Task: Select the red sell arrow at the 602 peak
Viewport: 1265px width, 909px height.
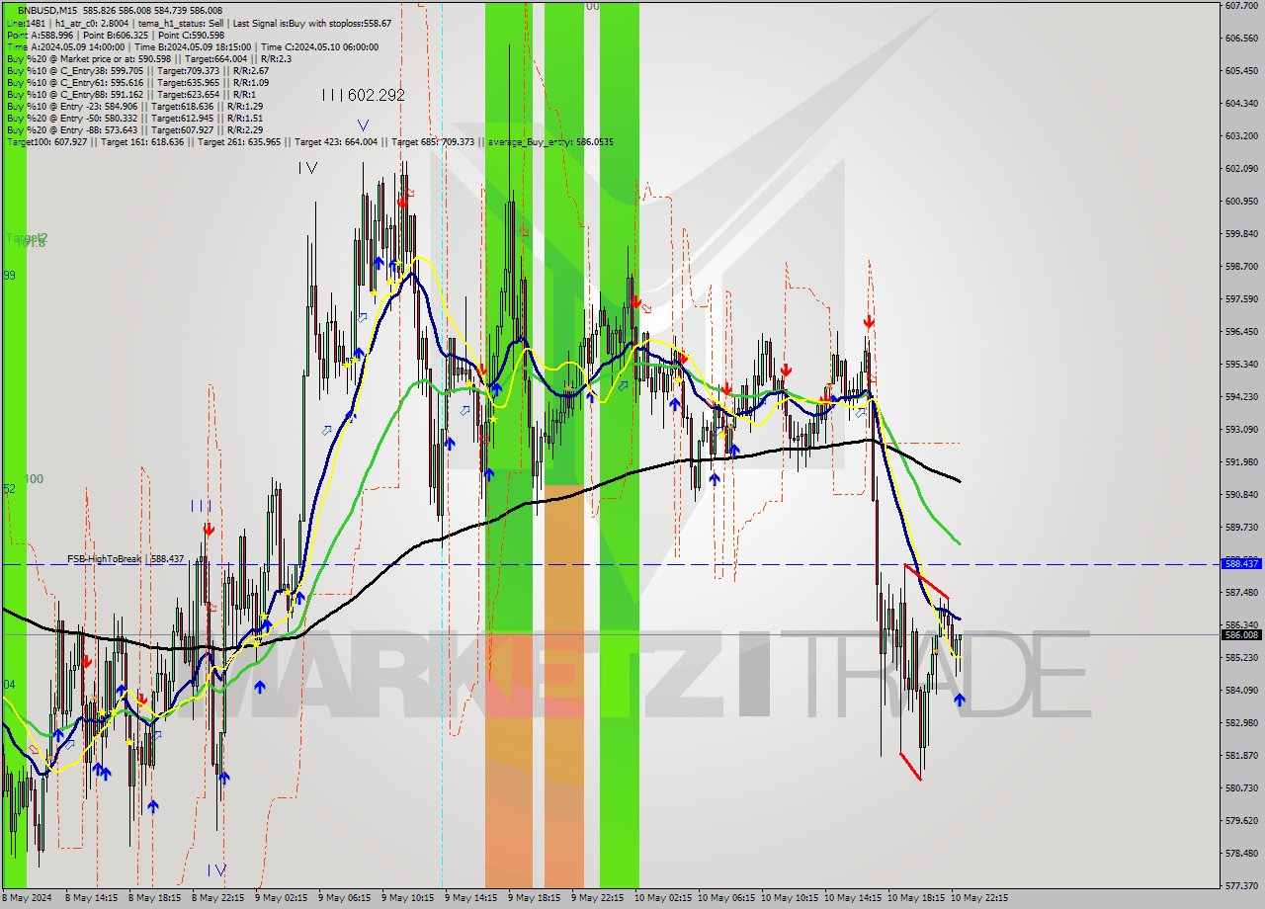Action: pyautogui.click(x=402, y=202)
